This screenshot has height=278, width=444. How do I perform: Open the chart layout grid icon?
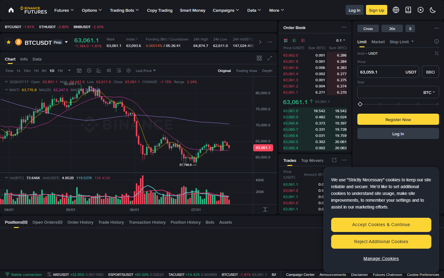click(259, 58)
